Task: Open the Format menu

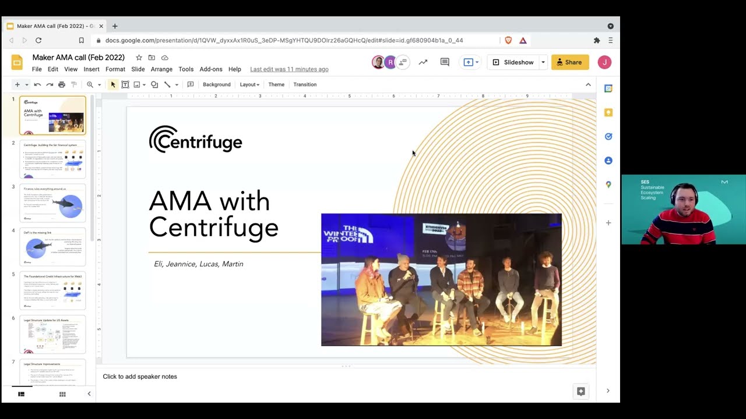Action: [x=115, y=69]
